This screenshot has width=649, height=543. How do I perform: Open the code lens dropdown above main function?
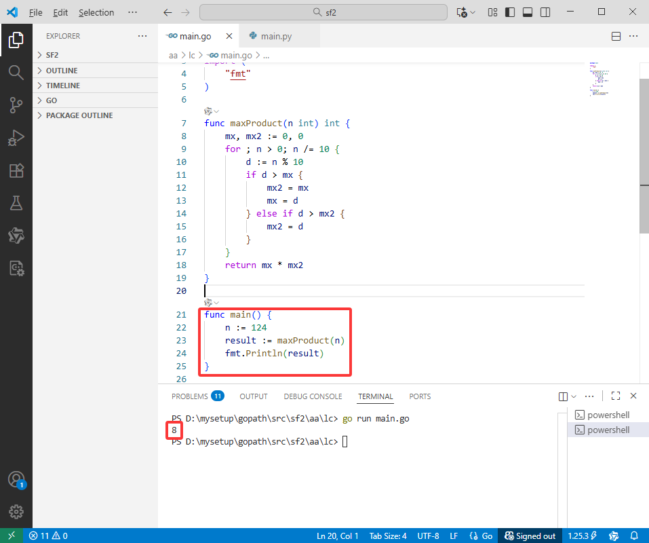[212, 303]
